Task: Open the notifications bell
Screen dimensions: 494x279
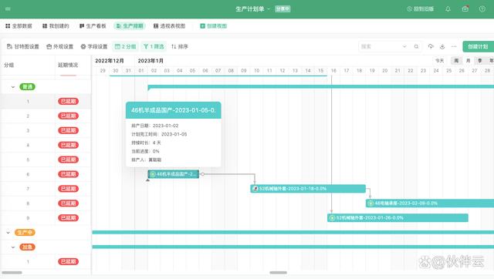Action: pos(448,8)
